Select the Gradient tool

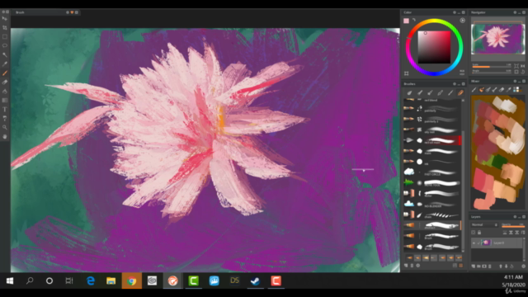5,100
